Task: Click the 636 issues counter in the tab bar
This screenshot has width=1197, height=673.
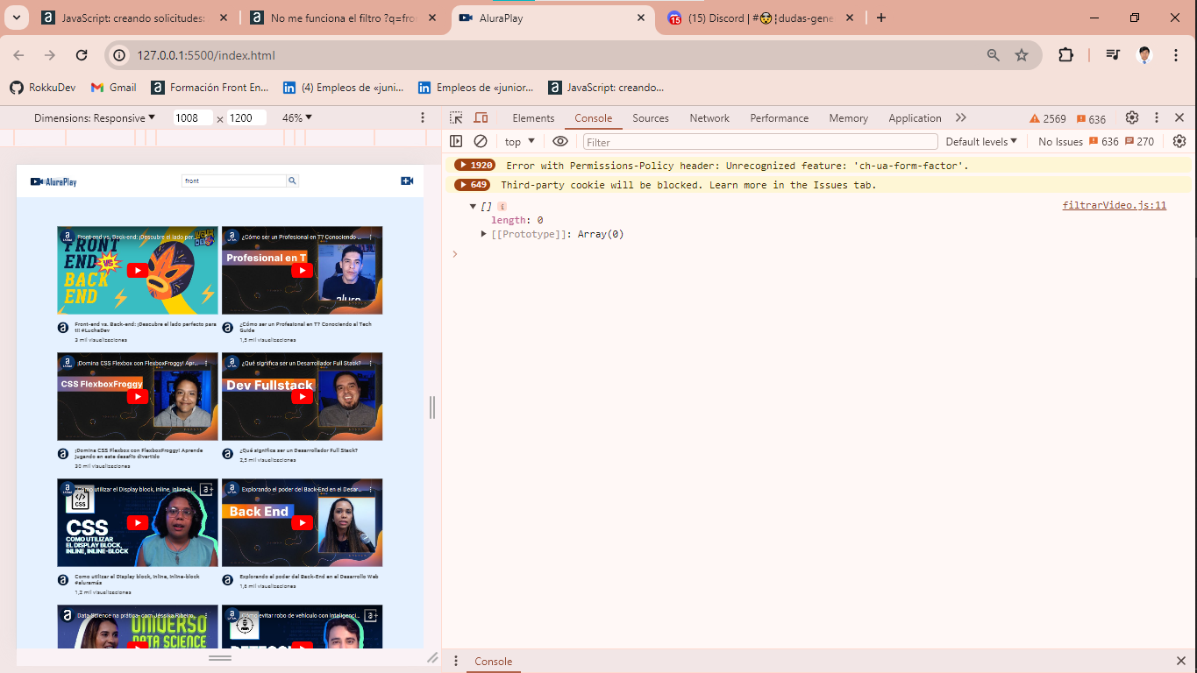Action: [1091, 118]
